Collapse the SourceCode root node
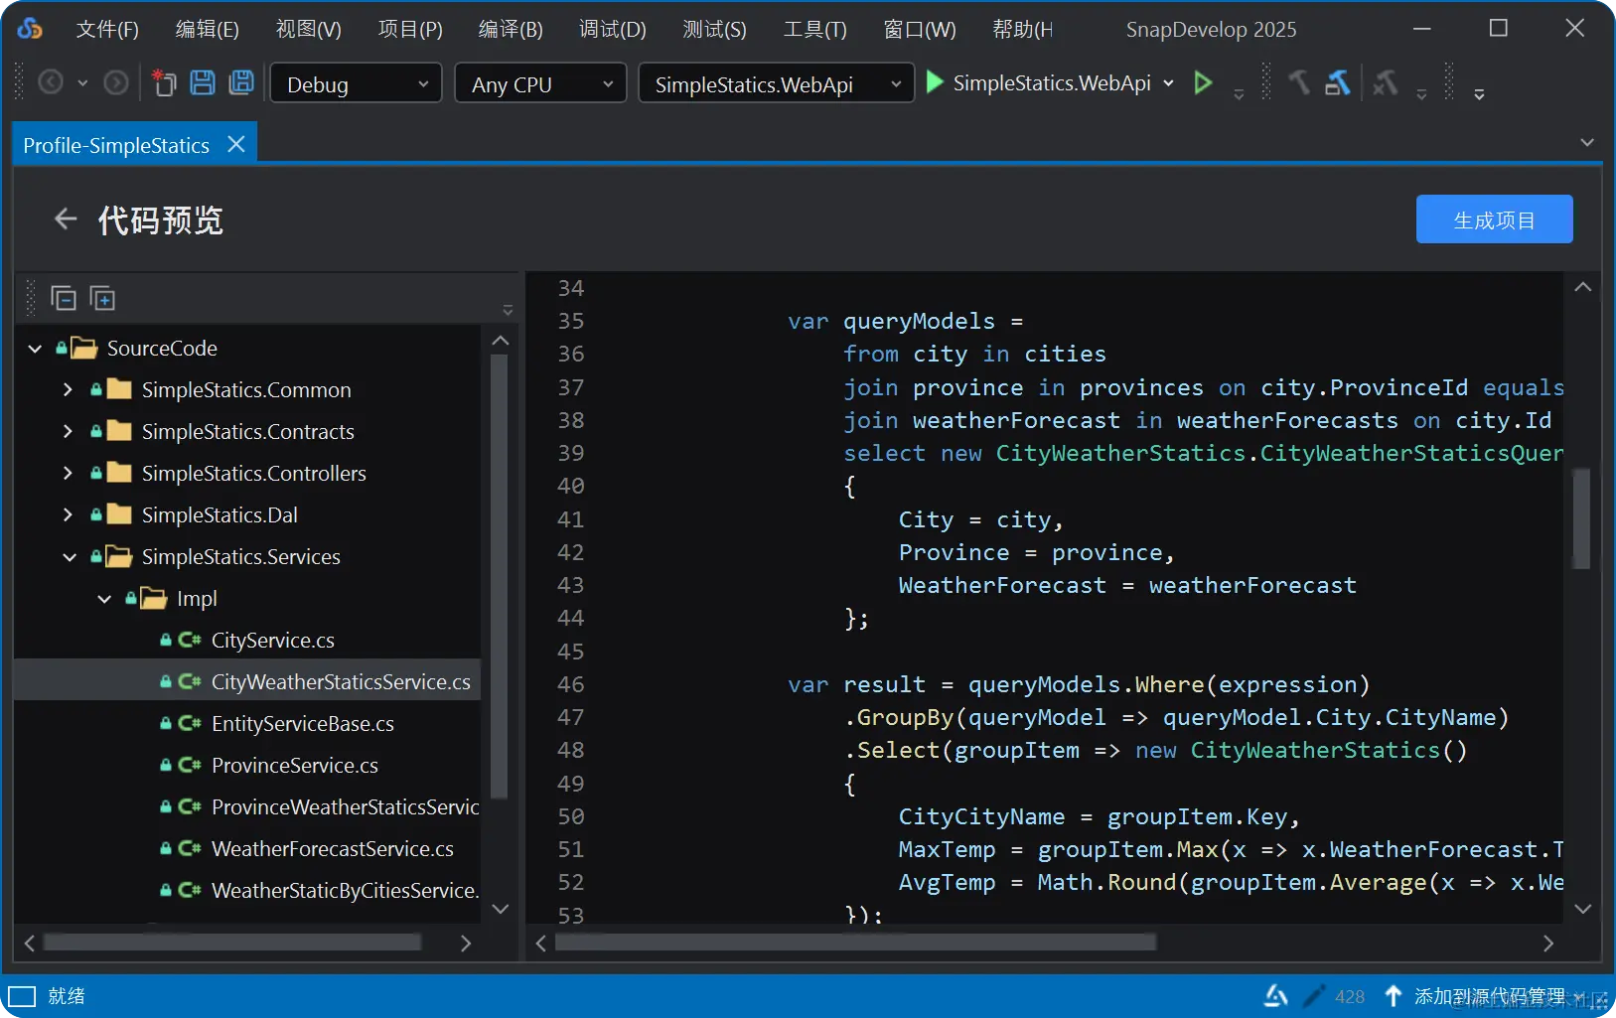This screenshot has width=1616, height=1018. click(35, 349)
